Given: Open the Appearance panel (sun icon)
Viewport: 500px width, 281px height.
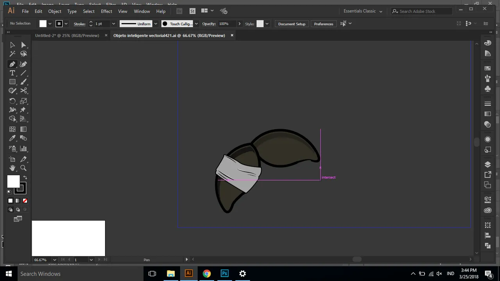Looking at the screenshot, I should 487,139.
